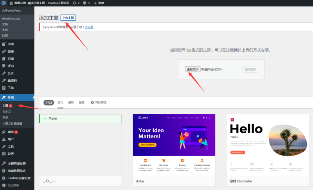Viewport: 313px width, 190px height.
Task: Click the 上传主题 button
Action: coord(68,18)
